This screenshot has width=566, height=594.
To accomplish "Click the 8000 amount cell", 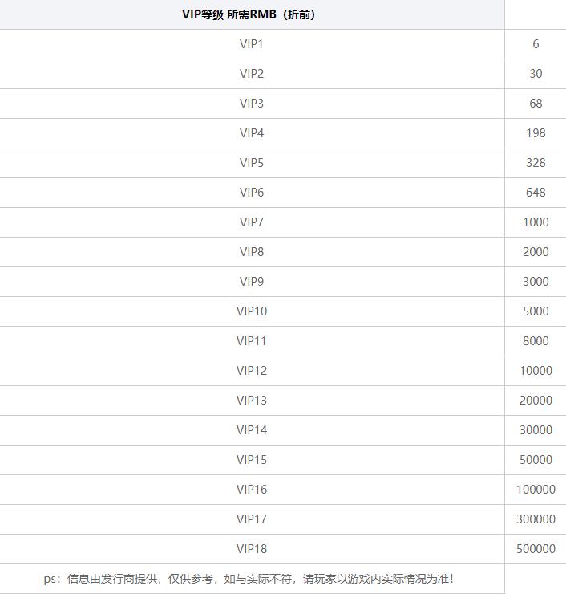I will (536, 341).
